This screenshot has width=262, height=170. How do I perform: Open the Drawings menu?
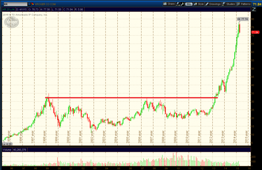click(213, 4)
